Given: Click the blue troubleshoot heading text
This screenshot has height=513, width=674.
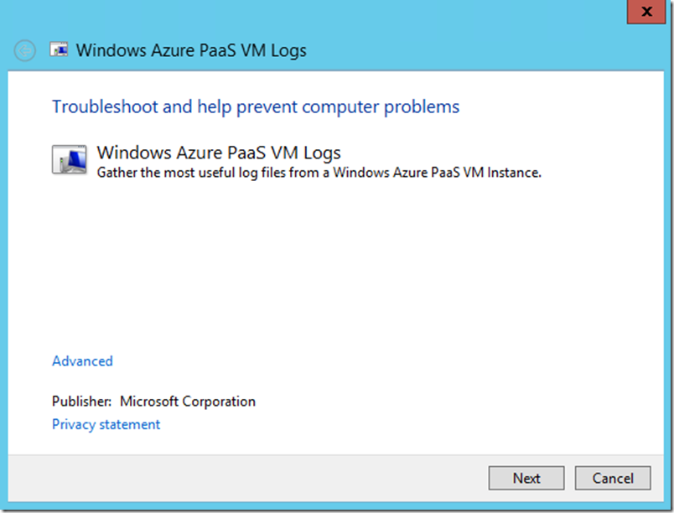Looking at the screenshot, I should [256, 107].
